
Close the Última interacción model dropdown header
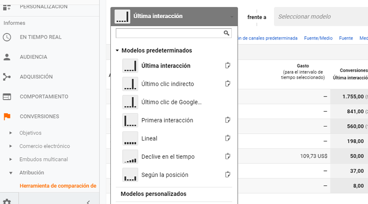pos(174,16)
